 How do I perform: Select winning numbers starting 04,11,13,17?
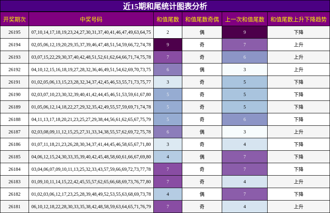tap(91, 119)
